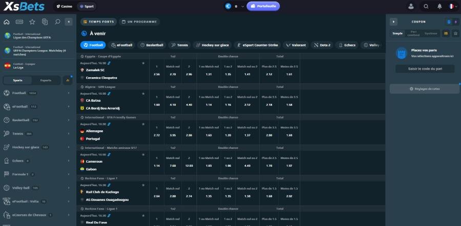The width and height of the screenshot is (461, 226).
Task: Click the Portefeuille button
Action: [x=263, y=6]
